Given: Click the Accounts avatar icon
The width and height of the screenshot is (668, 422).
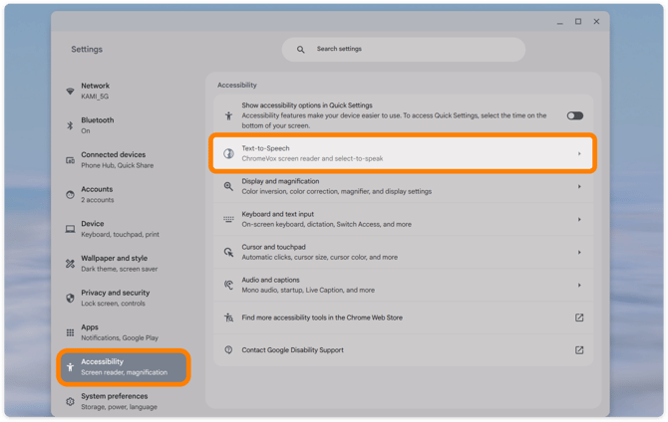Looking at the screenshot, I should tap(71, 194).
